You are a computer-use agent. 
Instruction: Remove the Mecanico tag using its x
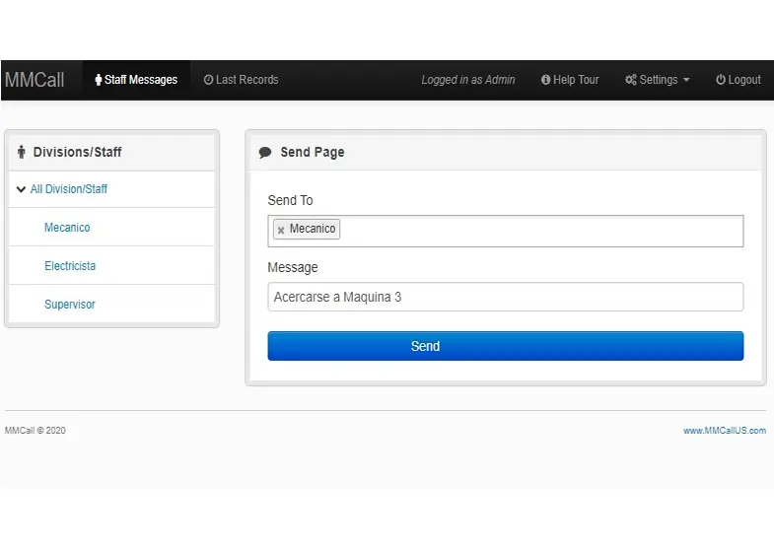point(281,230)
